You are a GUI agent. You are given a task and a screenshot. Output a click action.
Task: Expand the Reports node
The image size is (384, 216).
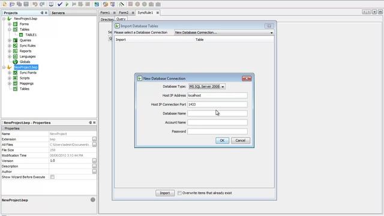click(10, 51)
